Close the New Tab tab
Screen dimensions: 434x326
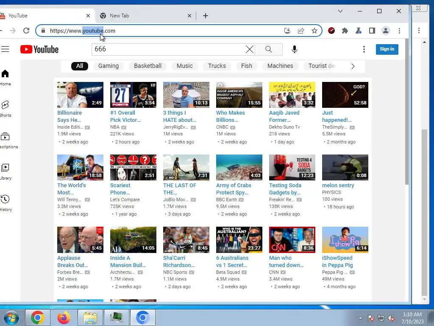point(189,16)
